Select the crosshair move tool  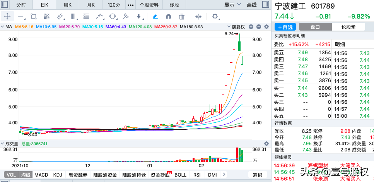(8, 17)
